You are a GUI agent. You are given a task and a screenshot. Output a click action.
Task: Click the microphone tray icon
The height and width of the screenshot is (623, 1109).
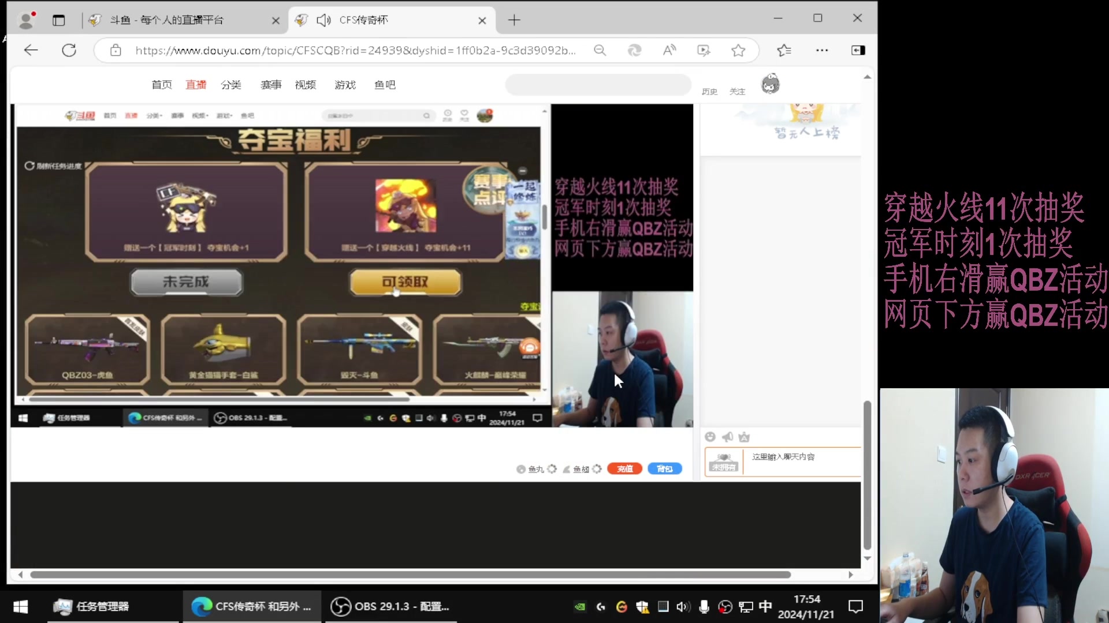[704, 607]
